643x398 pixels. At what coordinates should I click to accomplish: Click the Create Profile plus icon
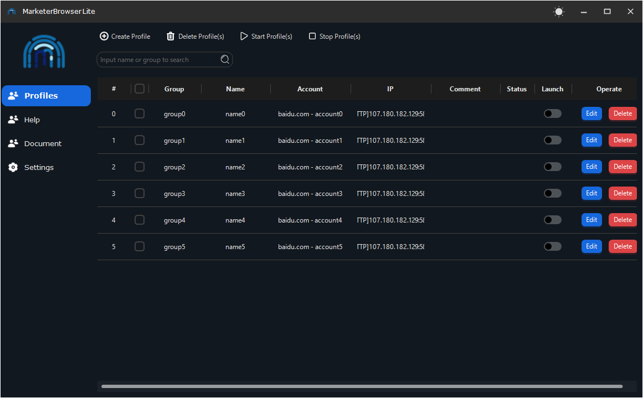(104, 37)
